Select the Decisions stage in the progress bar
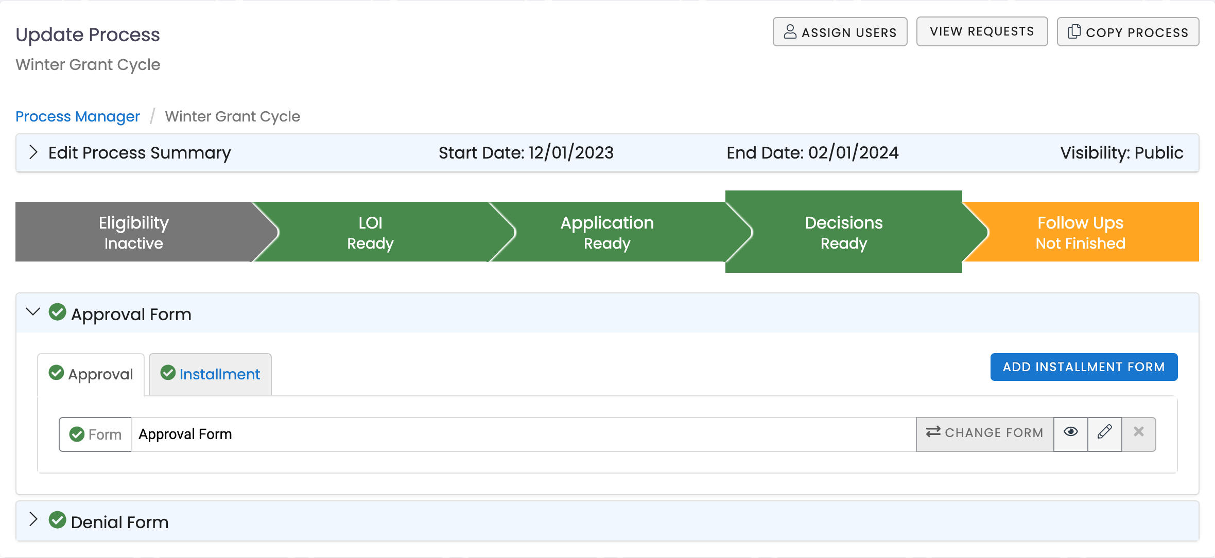1215x558 pixels. (x=843, y=232)
